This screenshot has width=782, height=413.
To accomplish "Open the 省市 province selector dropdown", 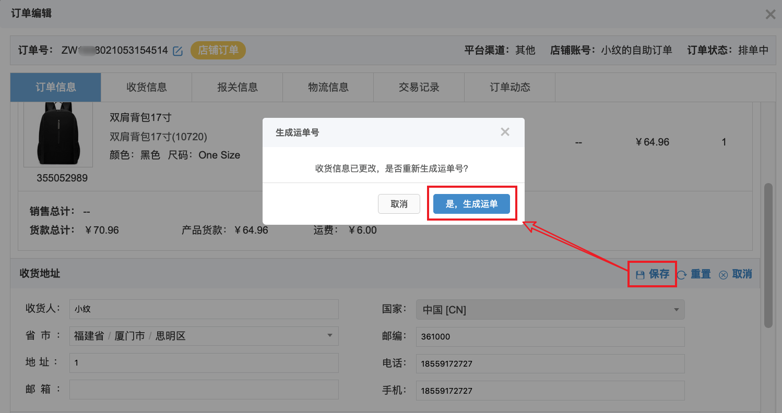I will point(329,336).
